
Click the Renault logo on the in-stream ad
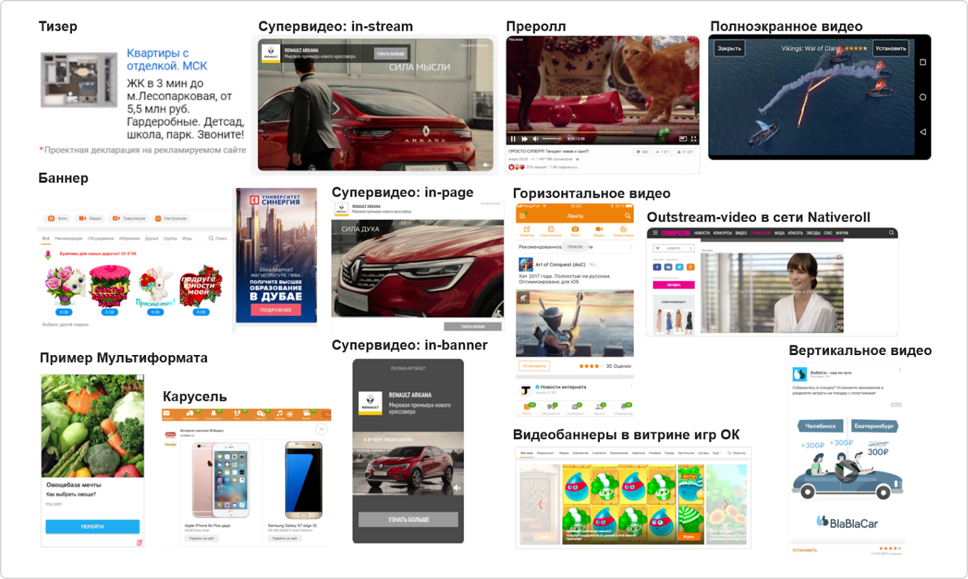click(x=271, y=53)
